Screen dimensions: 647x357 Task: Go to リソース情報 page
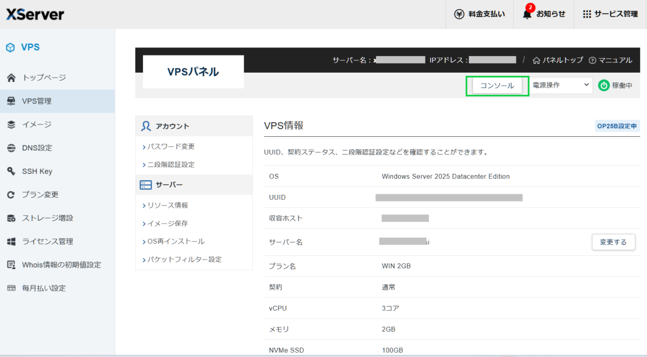pyautogui.click(x=168, y=205)
